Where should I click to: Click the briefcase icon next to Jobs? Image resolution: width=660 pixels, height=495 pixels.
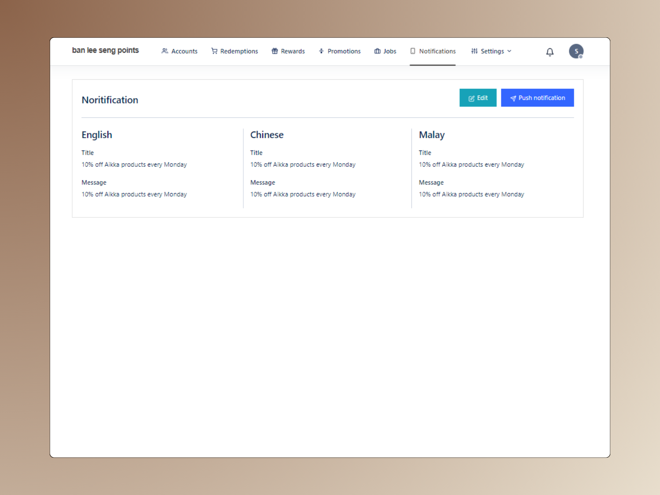tap(377, 51)
